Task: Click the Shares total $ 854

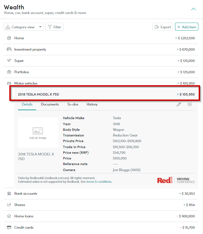Action: (189, 205)
